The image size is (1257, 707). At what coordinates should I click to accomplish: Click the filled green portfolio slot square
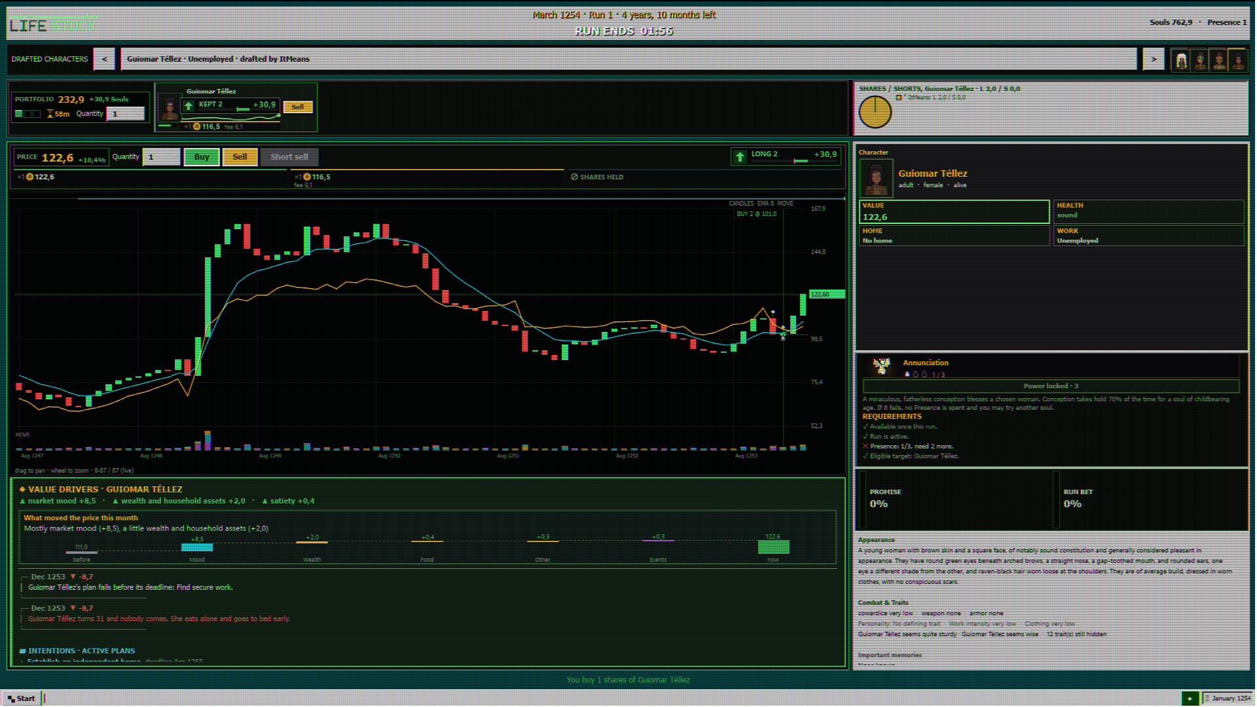19,114
